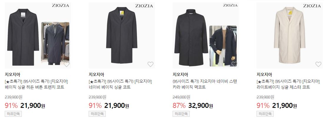Select the 32,900원 price of mac coat
324x127 pixels.
click(x=200, y=106)
